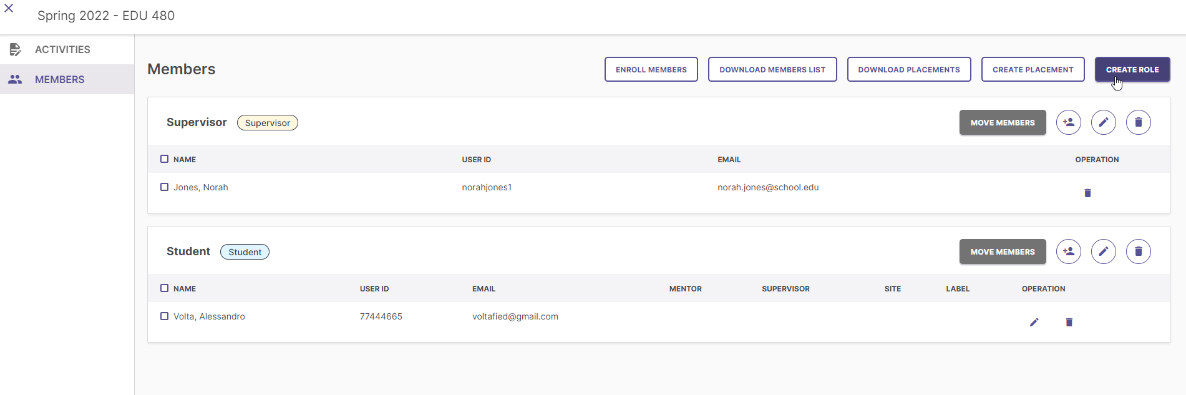The height and width of the screenshot is (395, 1186).
Task: Remove Alessandro Volta using the trash icon
Action: point(1069,322)
